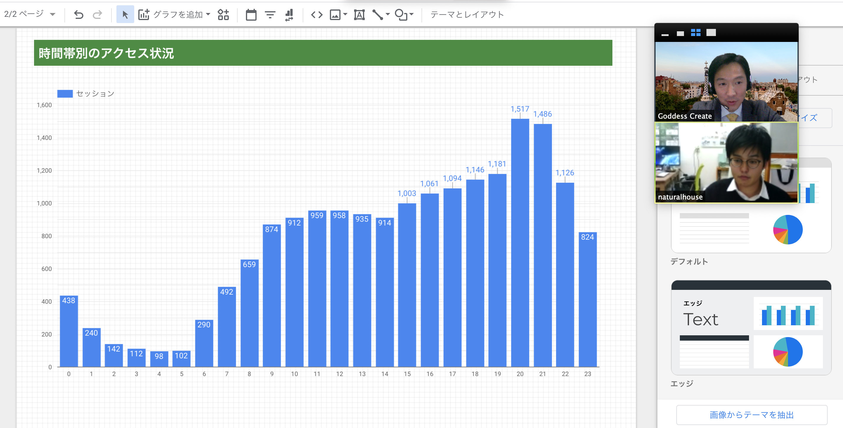Click the Goddess Create video tile
The width and height of the screenshot is (843, 428).
[x=726, y=82]
